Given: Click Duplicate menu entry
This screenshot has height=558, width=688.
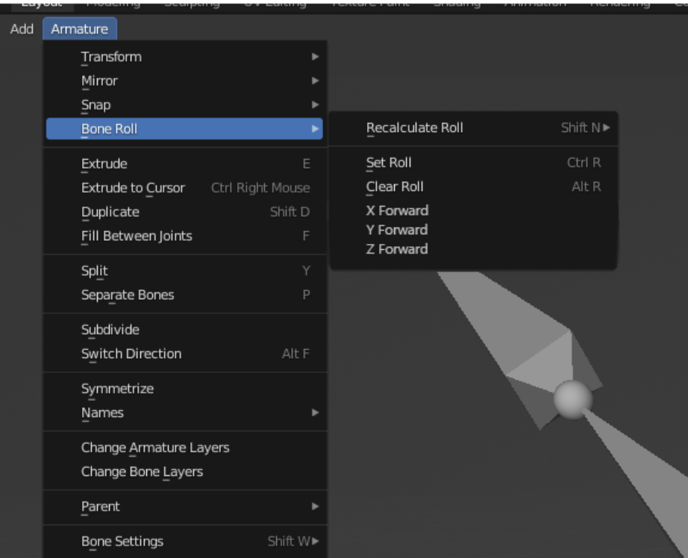Looking at the screenshot, I should pos(184,213).
